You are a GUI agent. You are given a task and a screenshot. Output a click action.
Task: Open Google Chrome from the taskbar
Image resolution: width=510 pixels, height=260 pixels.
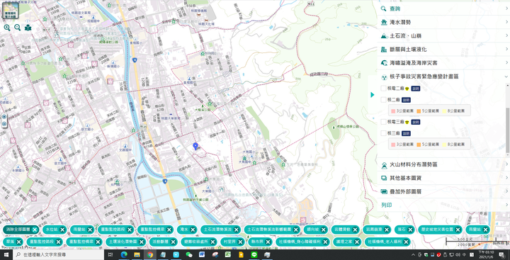pyautogui.click(x=149, y=255)
